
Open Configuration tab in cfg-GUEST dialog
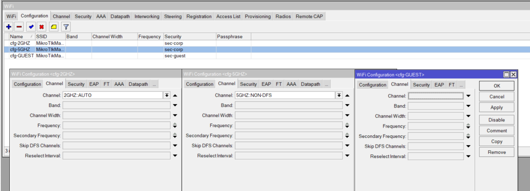tap(373, 85)
